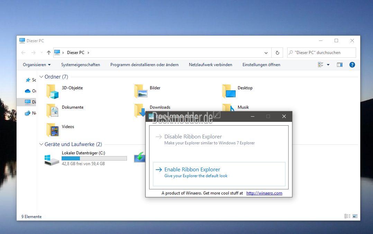Collapse the Geräte und Laufwerke group
The height and width of the screenshot is (234, 373).
click(x=41, y=144)
